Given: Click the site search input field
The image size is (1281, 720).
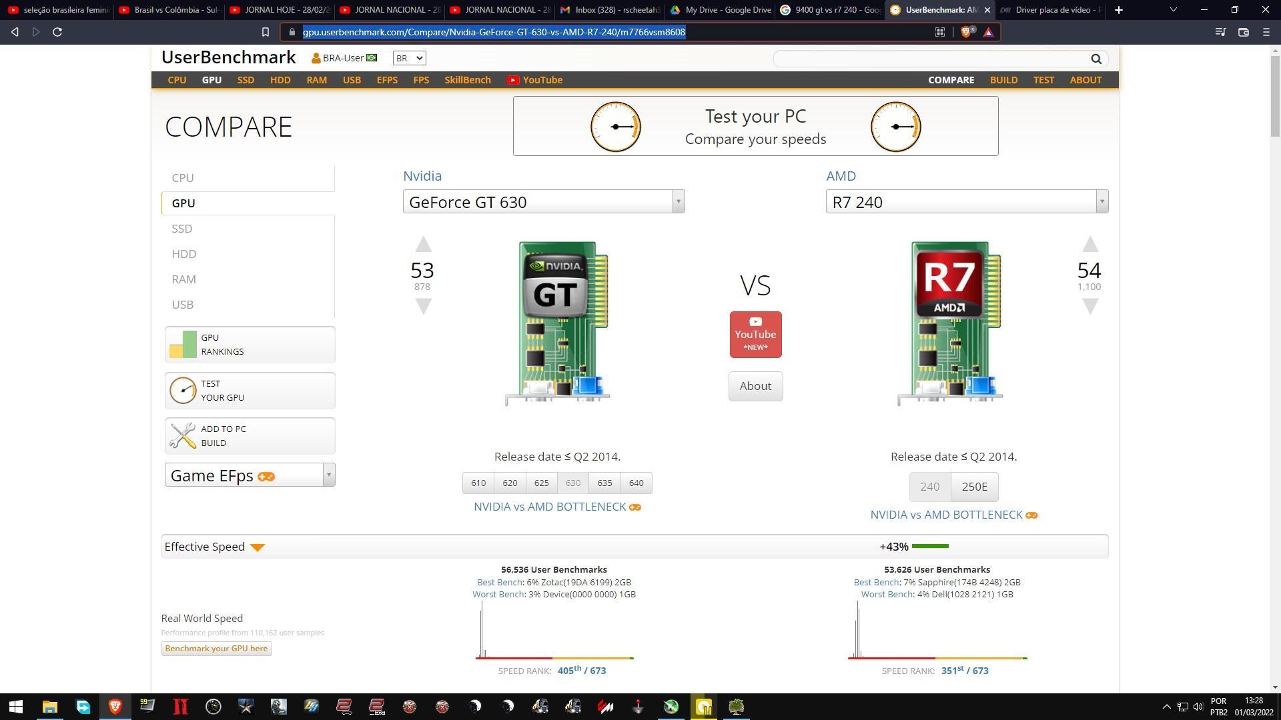Looking at the screenshot, I should (x=931, y=59).
